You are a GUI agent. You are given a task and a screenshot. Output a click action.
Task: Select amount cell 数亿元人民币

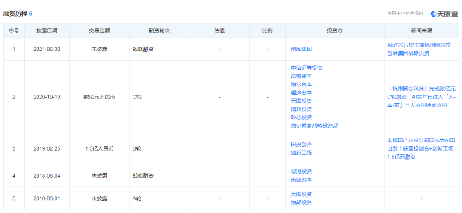click(99, 97)
